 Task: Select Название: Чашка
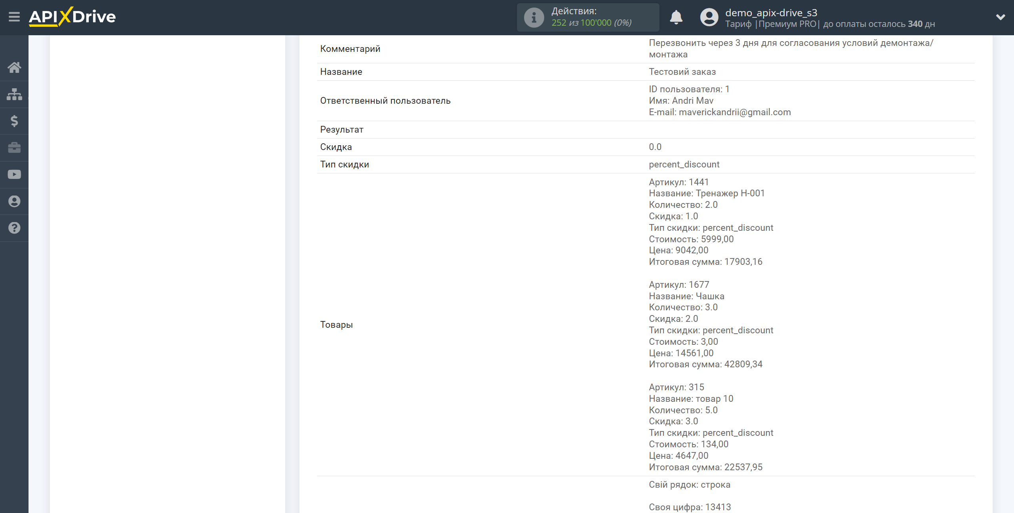686,296
